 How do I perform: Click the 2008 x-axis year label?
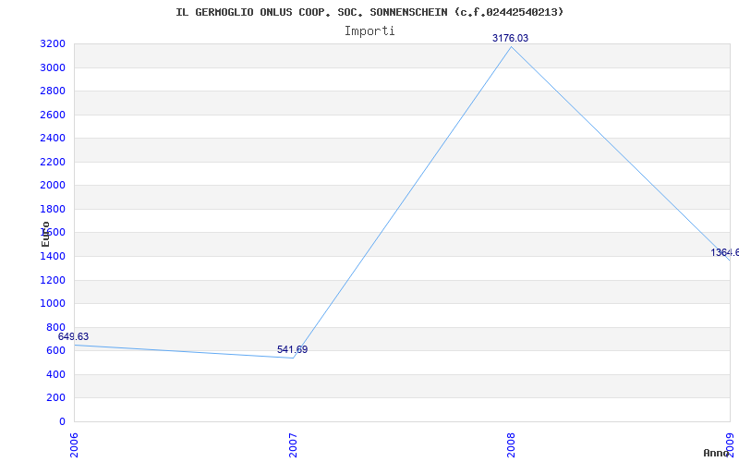point(512,445)
